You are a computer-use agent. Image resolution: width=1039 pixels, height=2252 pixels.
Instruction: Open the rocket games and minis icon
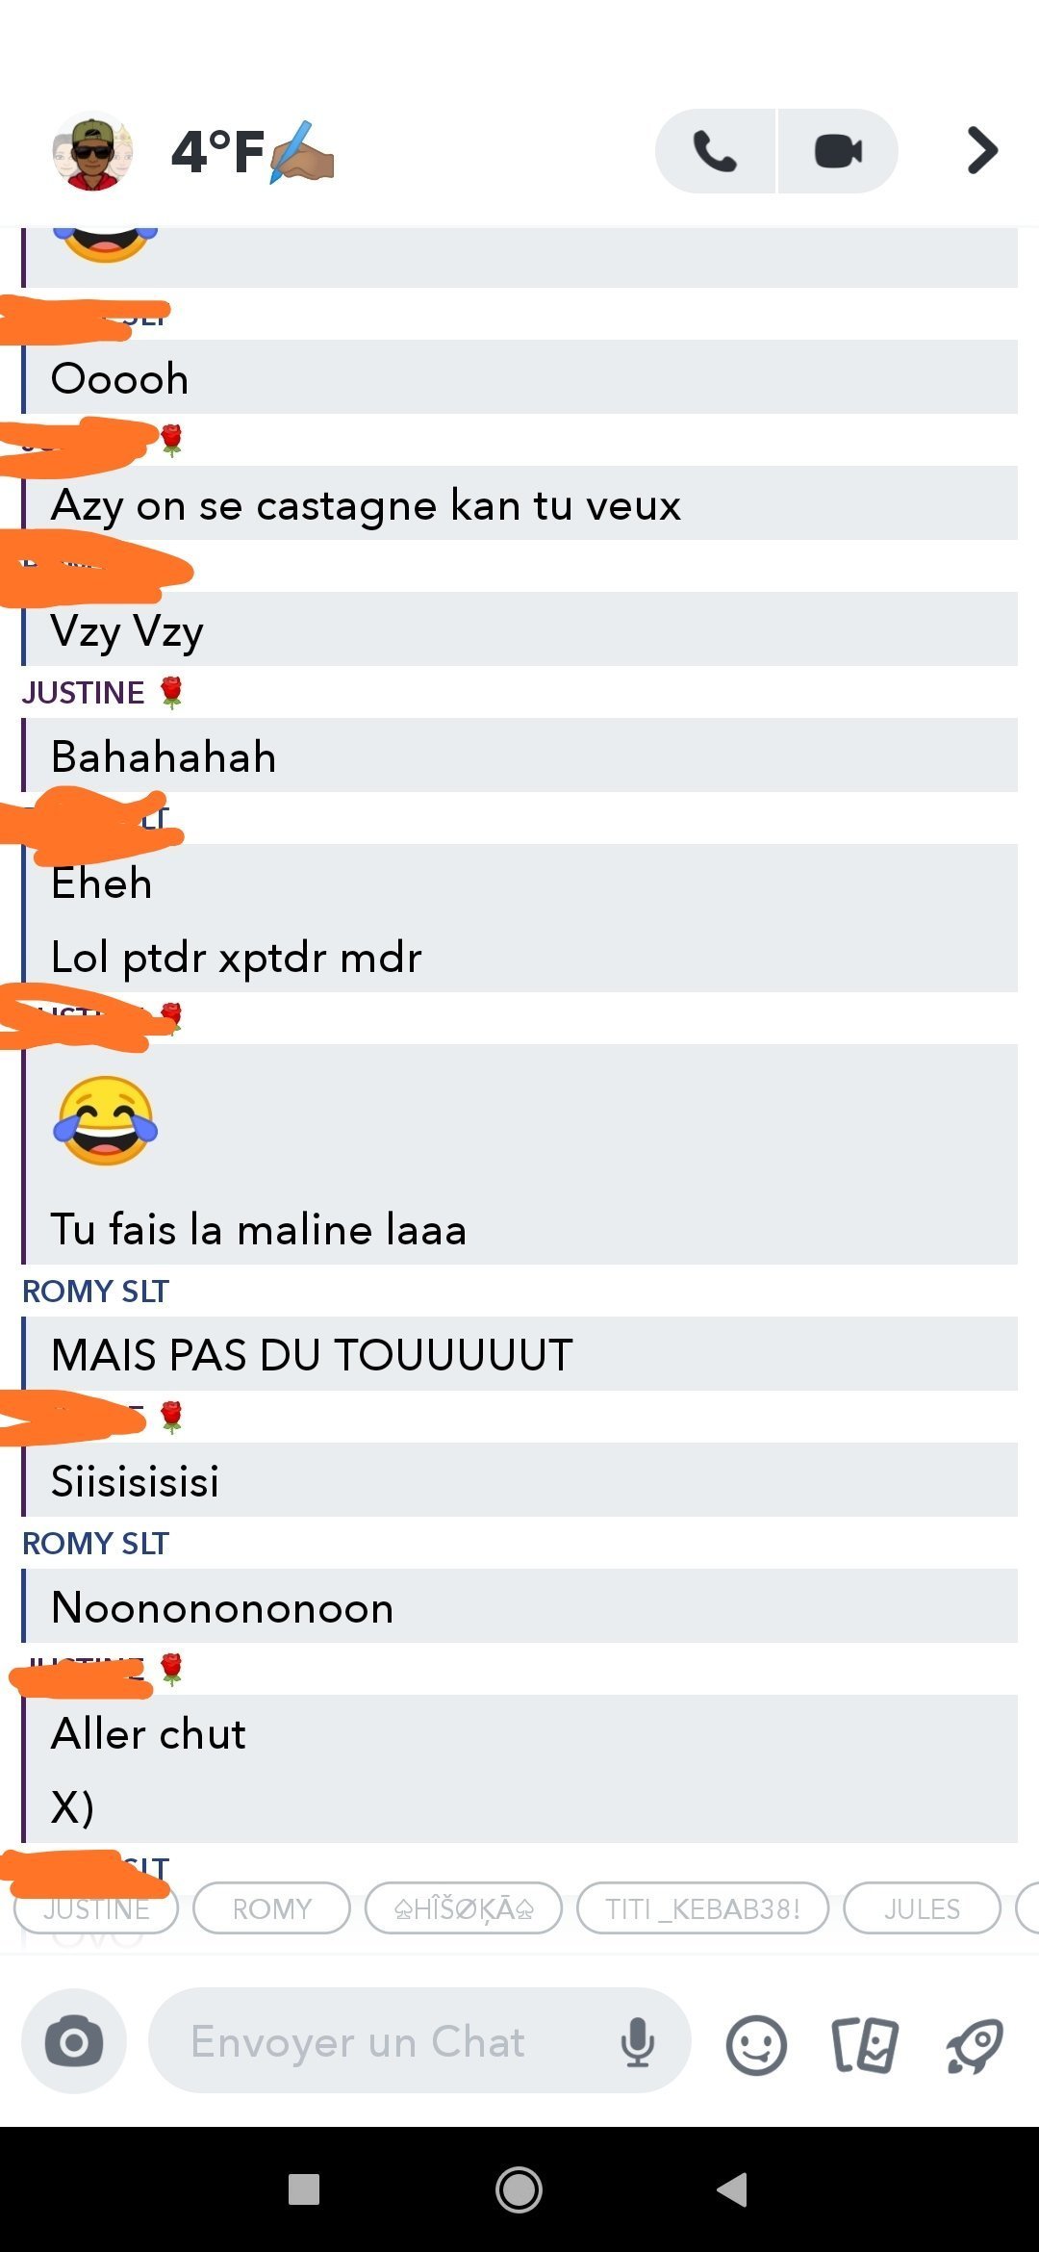[975, 2044]
